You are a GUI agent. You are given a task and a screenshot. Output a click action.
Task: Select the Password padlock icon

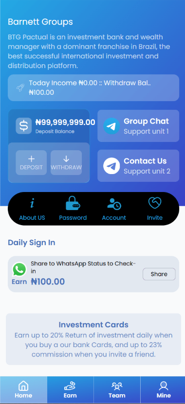click(73, 203)
